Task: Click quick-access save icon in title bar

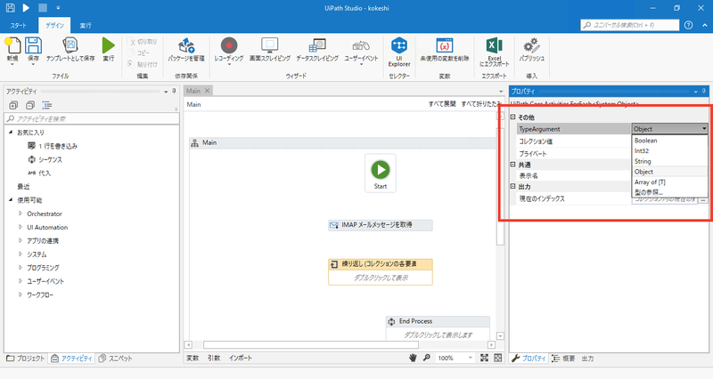Action: click(x=11, y=8)
